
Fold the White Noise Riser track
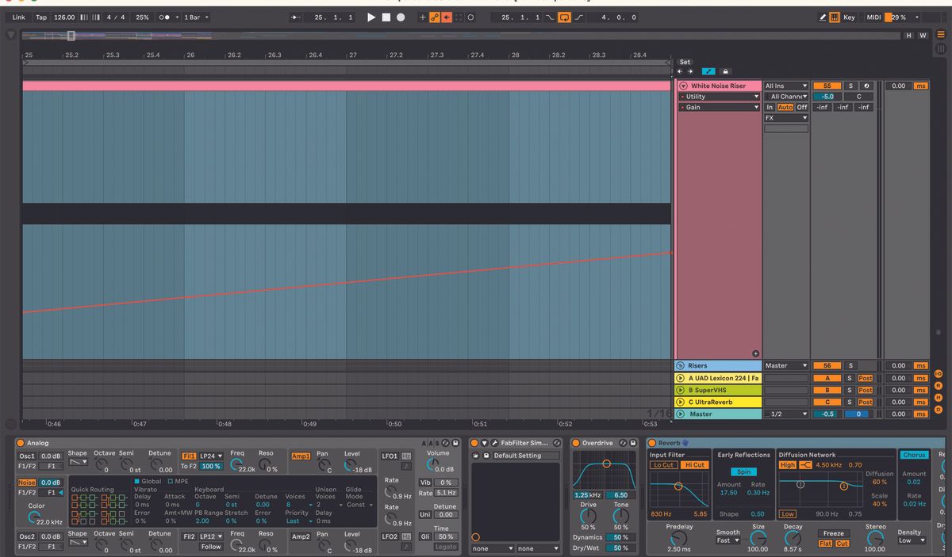tap(683, 86)
